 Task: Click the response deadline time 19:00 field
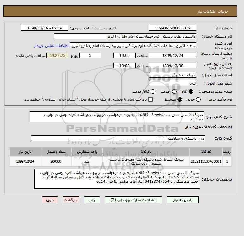coord(125,55)
